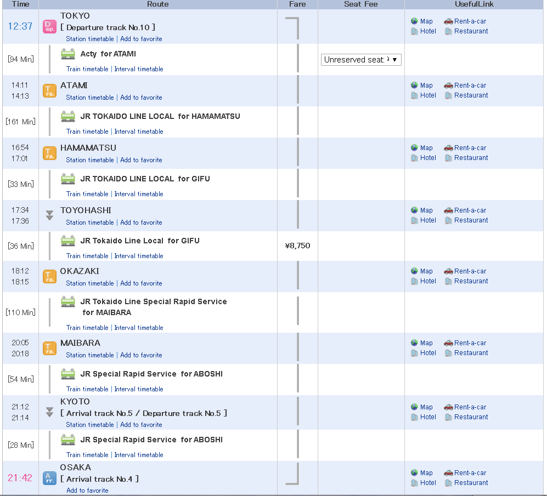Screen dimensions: 547x496
Task: Add HAMAMATSU to favorite
Action: [141, 160]
